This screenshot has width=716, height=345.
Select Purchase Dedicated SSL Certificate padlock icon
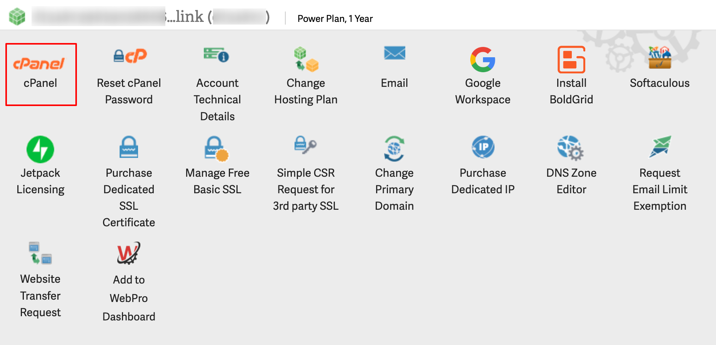tap(129, 147)
